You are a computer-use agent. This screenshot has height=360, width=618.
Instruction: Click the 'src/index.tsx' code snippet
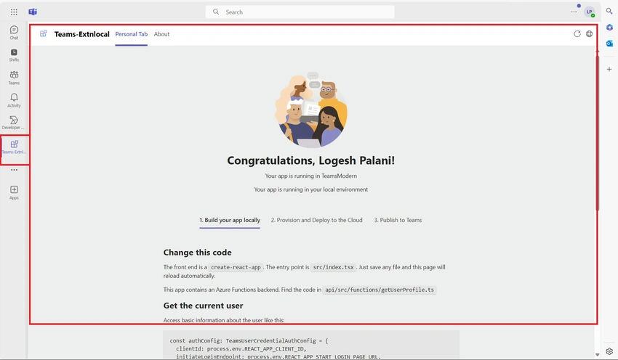(x=334, y=267)
